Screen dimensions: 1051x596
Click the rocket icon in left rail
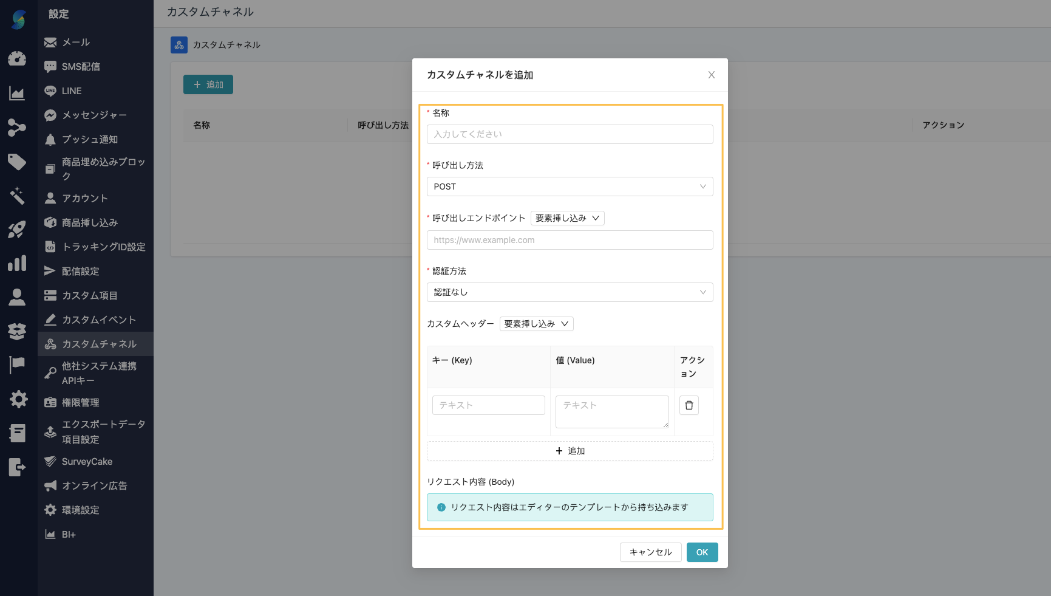tap(17, 230)
